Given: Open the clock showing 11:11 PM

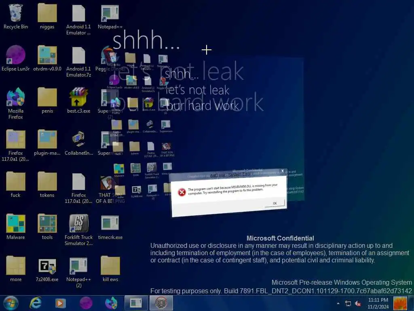Looking at the screenshot, I should (x=378, y=303).
